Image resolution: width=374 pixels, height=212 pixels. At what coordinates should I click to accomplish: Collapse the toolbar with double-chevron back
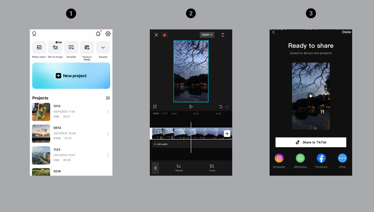tap(155, 168)
